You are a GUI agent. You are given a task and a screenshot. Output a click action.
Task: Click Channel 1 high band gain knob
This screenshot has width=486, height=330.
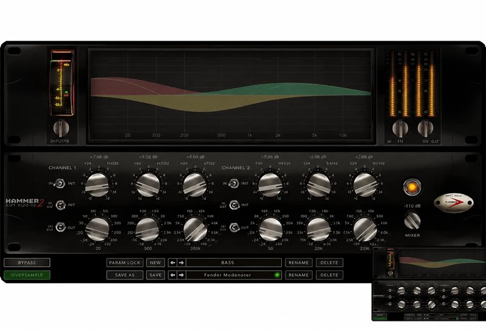(x=194, y=185)
